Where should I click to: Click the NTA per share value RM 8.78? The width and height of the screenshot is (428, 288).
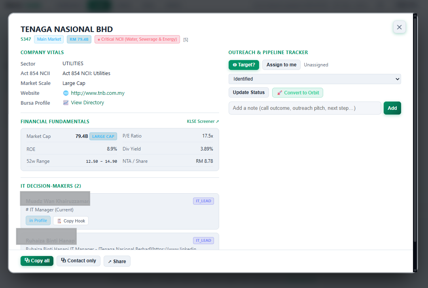coord(205,161)
